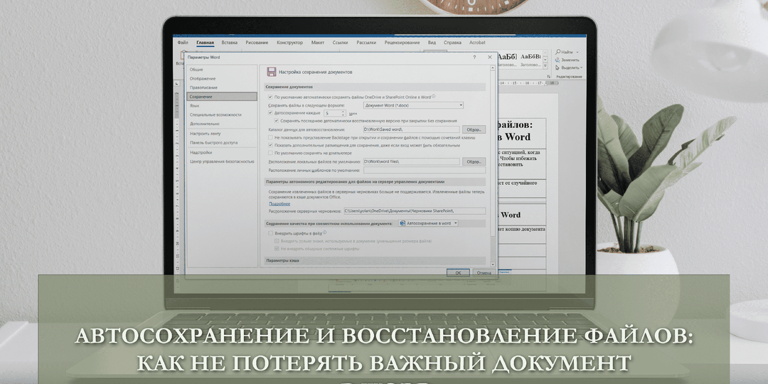Click Отмена button in options dialog
This screenshot has width=768, height=384.
pos(484,272)
